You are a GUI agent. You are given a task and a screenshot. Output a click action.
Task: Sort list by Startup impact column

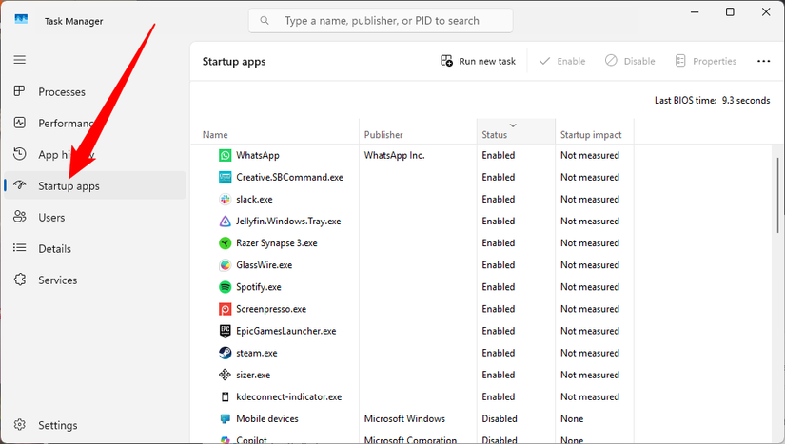pos(594,135)
